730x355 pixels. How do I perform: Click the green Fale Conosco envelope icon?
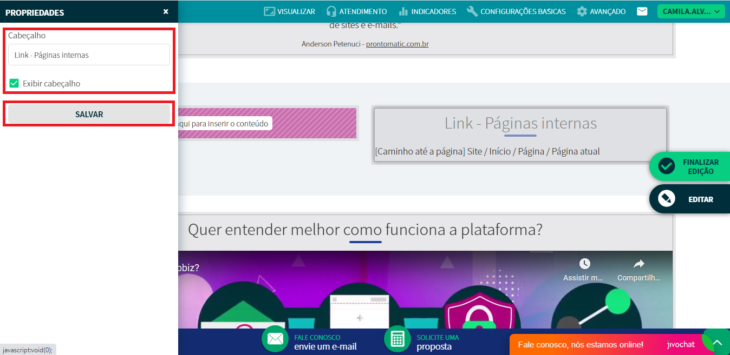click(x=275, y=339)
